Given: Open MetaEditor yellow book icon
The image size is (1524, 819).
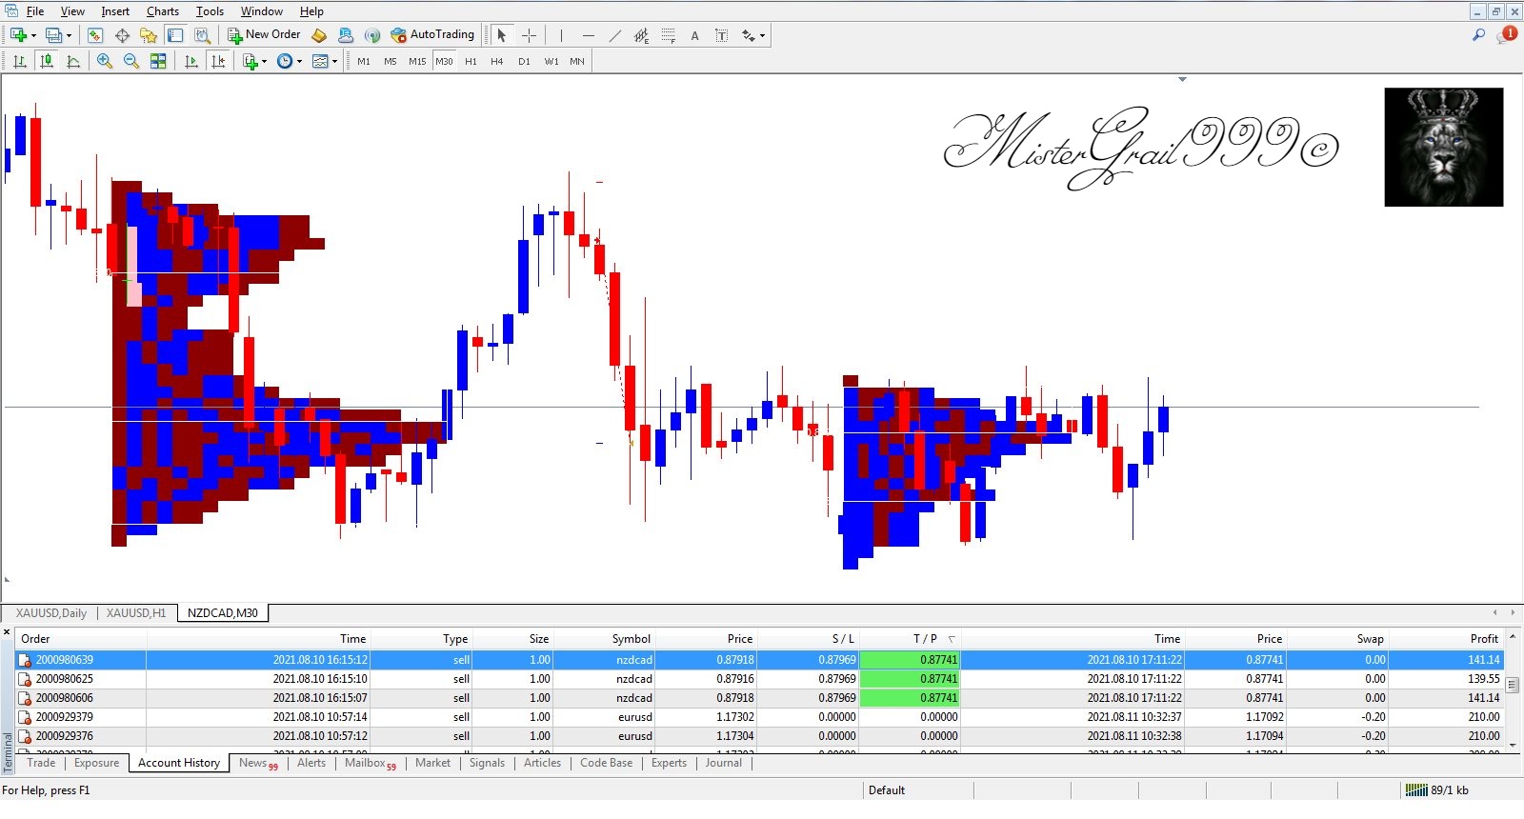Looking at the screenshot, I should point(319,35).
